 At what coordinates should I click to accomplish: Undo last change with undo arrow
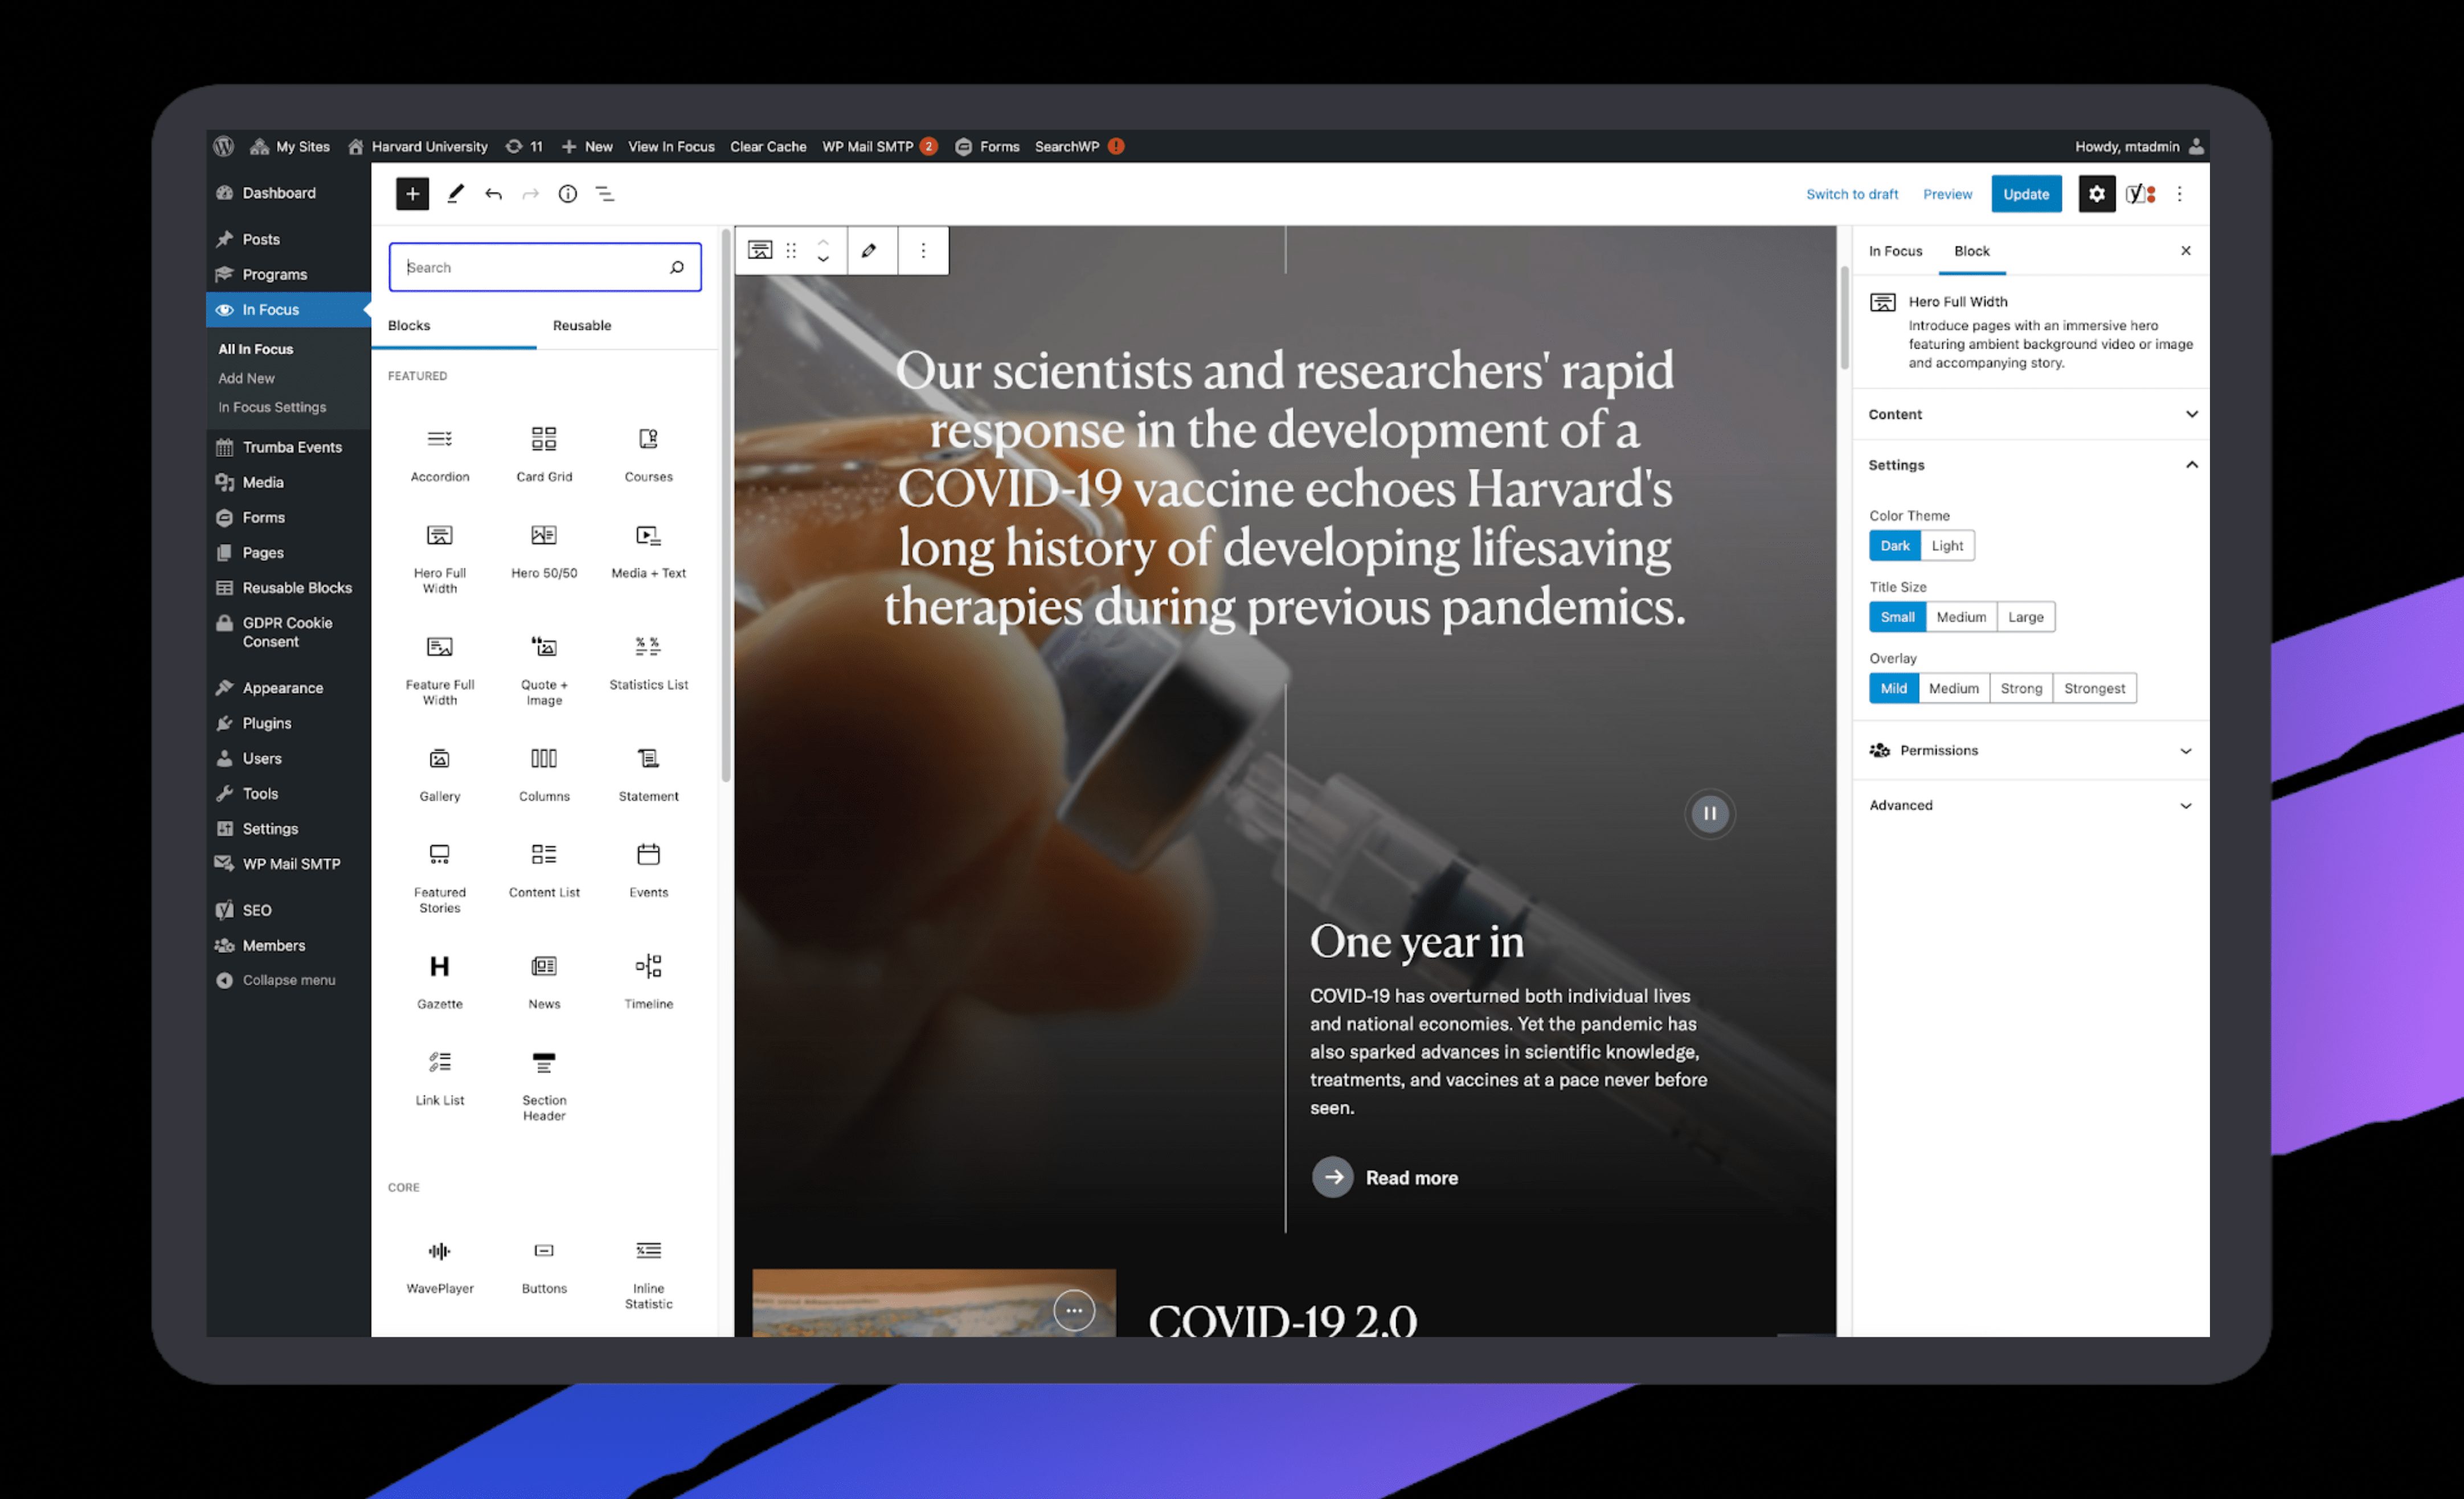(493, 194)
